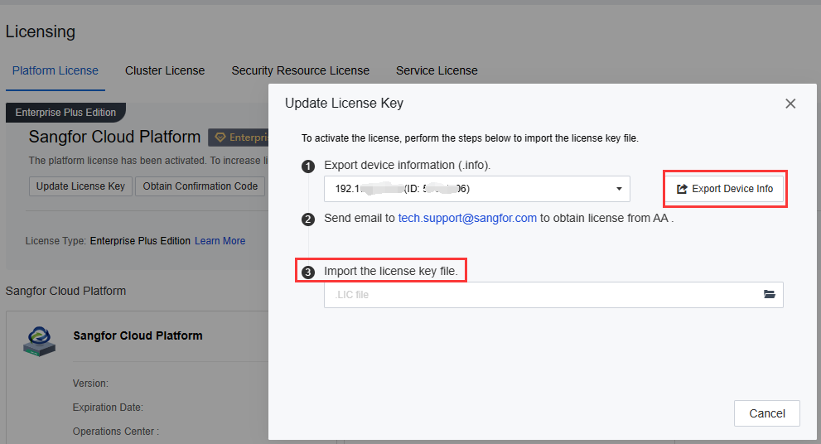Click the dark Enterprise Plus Edition tag
This screenshot has height=444, width=821.
pyautogui.click(x=65, y=113)
